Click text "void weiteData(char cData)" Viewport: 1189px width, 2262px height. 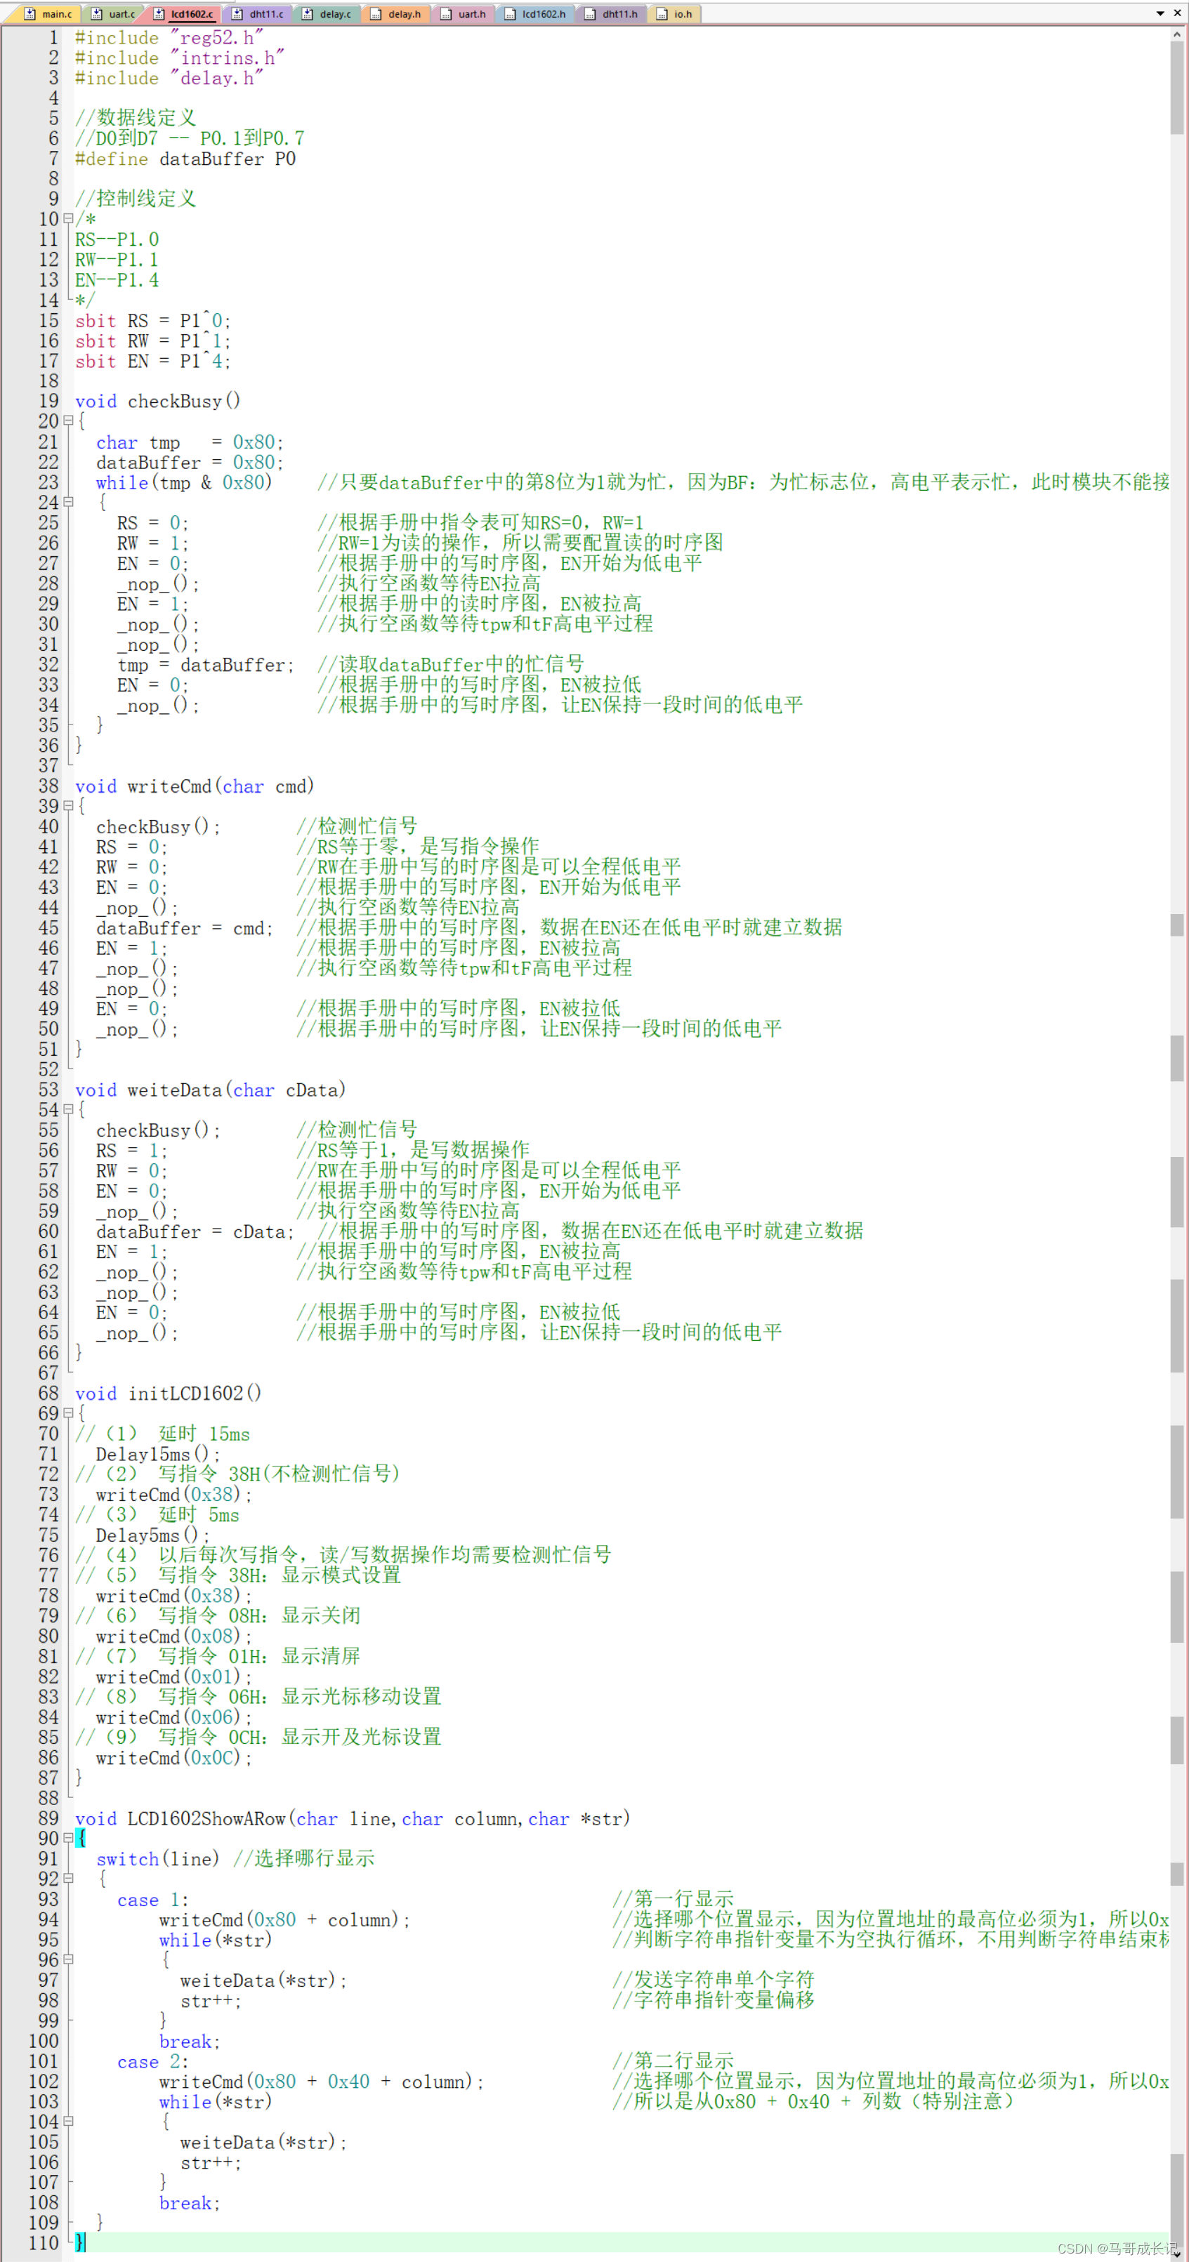[x=211, y=1090]
